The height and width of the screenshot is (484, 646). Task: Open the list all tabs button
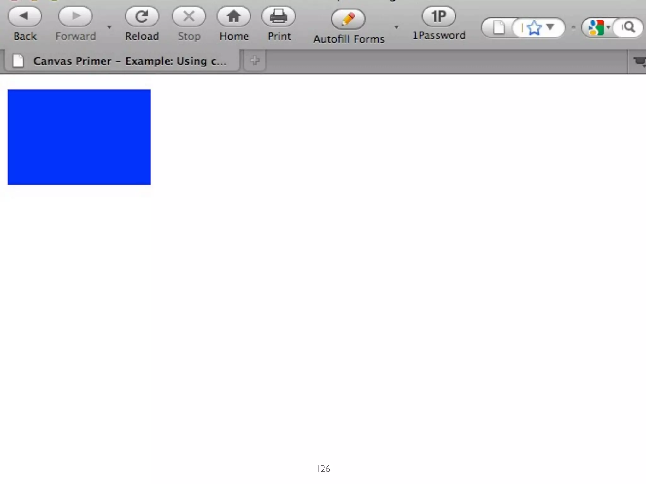tap(639, 61)
